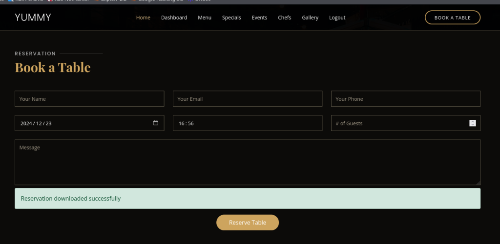Viewport: 500px width, 244px height.
Task: Select the Your Phone input
Action: [x=405, y=99]
